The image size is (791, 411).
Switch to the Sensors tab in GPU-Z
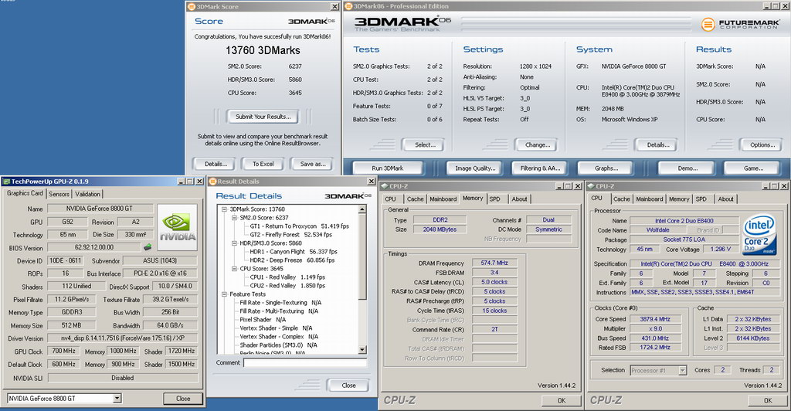pos(59,194)
